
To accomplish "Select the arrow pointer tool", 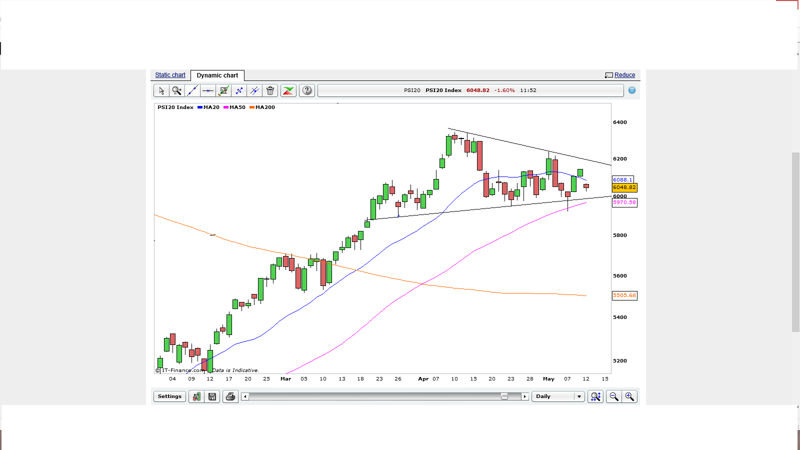I will 161,90.
